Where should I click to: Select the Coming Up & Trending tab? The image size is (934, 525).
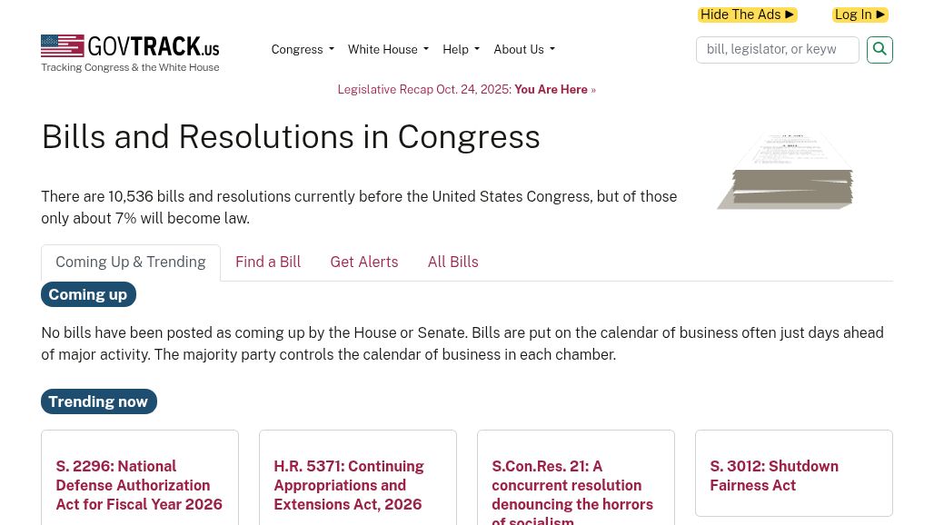click(130, 262)
